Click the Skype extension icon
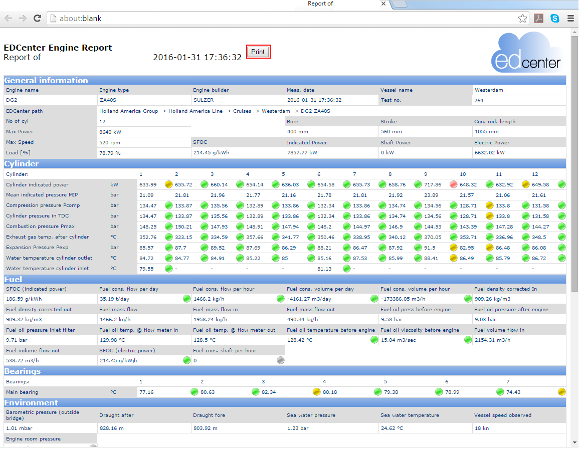This screenshot has width=580, height=451. coord(554,19)
